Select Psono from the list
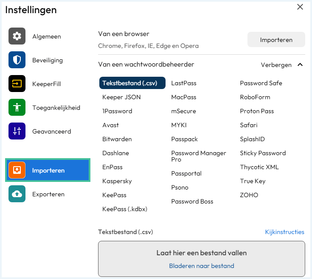Image resolution: width=312 pixels, height=279 pixels. 180,187
